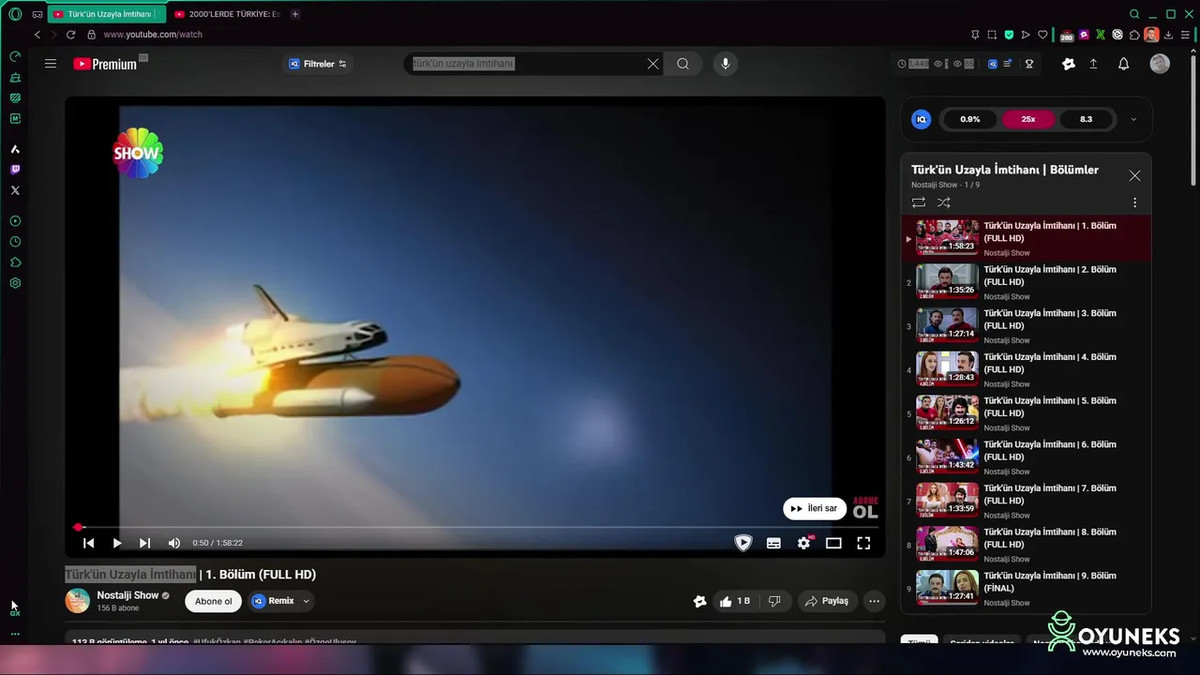The width and height of the screenshot is (1200, 675).
Task: Open the sidebar player icon
Action: tap(15, 221)
